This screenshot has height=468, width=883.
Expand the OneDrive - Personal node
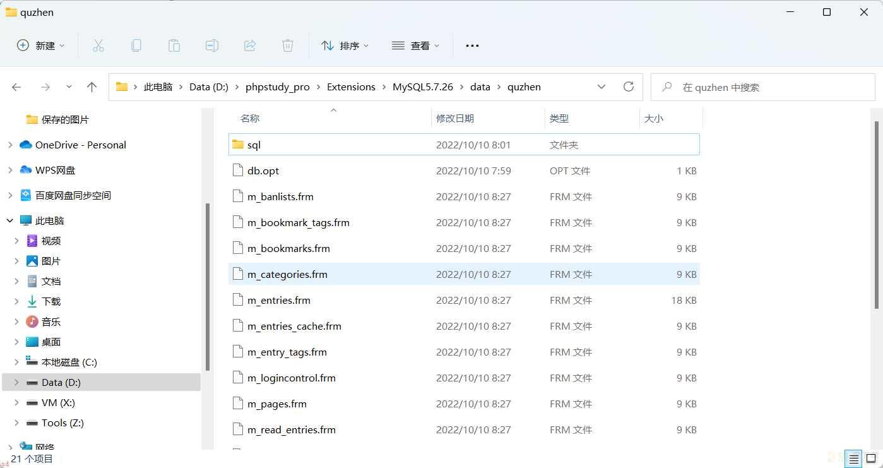coord(9,145)
